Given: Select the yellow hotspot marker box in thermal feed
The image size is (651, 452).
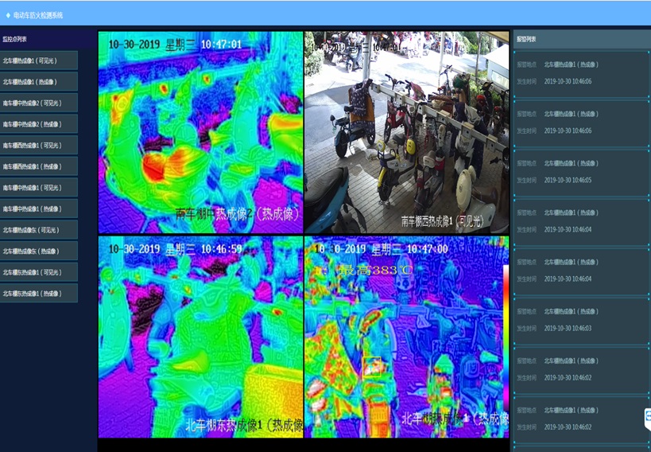Looking at the screenshot, I should tap(371, 367).
